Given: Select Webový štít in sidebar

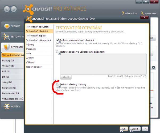Looking at the screenshot, I should (13, 66).
